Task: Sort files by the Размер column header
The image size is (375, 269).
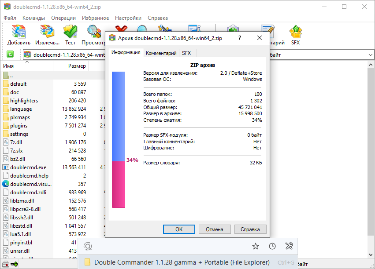Action: (x=71, y=66)
